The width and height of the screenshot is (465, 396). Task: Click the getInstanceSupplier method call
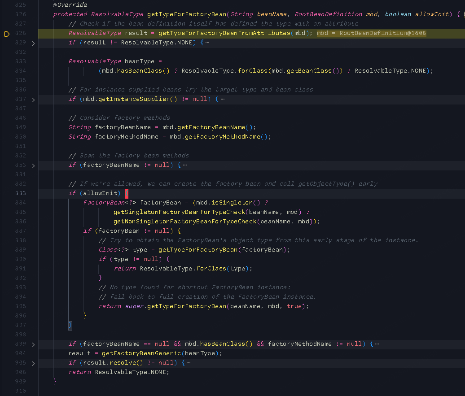coord(134,99)
